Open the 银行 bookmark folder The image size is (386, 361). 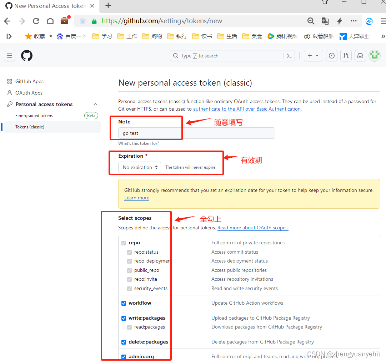click(x=177, y=36)
